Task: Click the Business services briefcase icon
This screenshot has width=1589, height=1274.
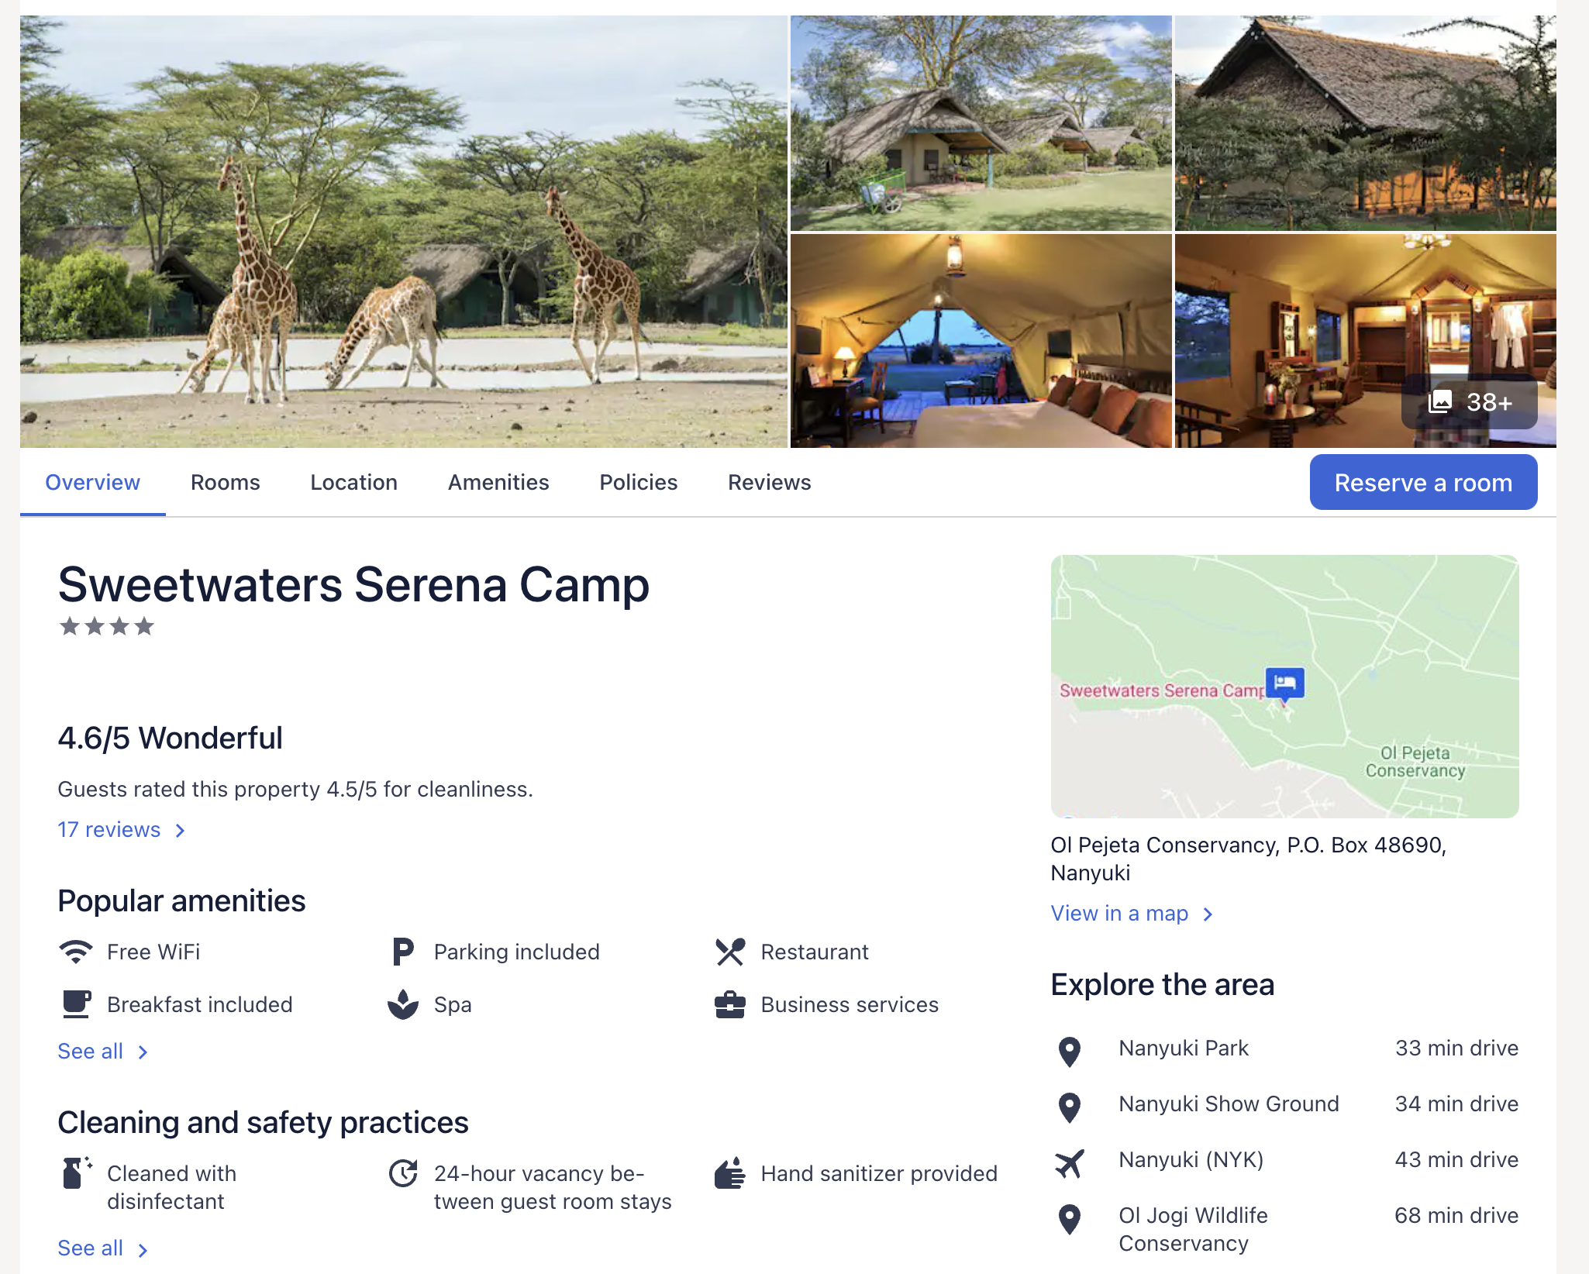Action: click(730, 1004)
